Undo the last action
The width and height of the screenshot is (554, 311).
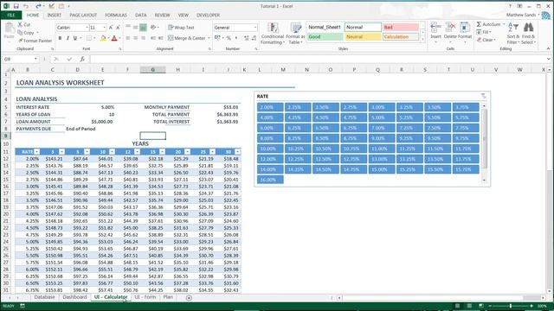(26, 6)
